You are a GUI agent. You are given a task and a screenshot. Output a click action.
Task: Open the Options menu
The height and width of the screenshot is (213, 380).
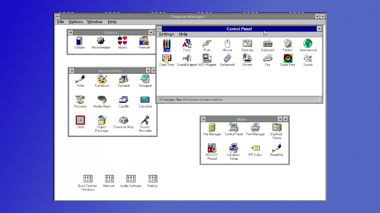point(76,22)
